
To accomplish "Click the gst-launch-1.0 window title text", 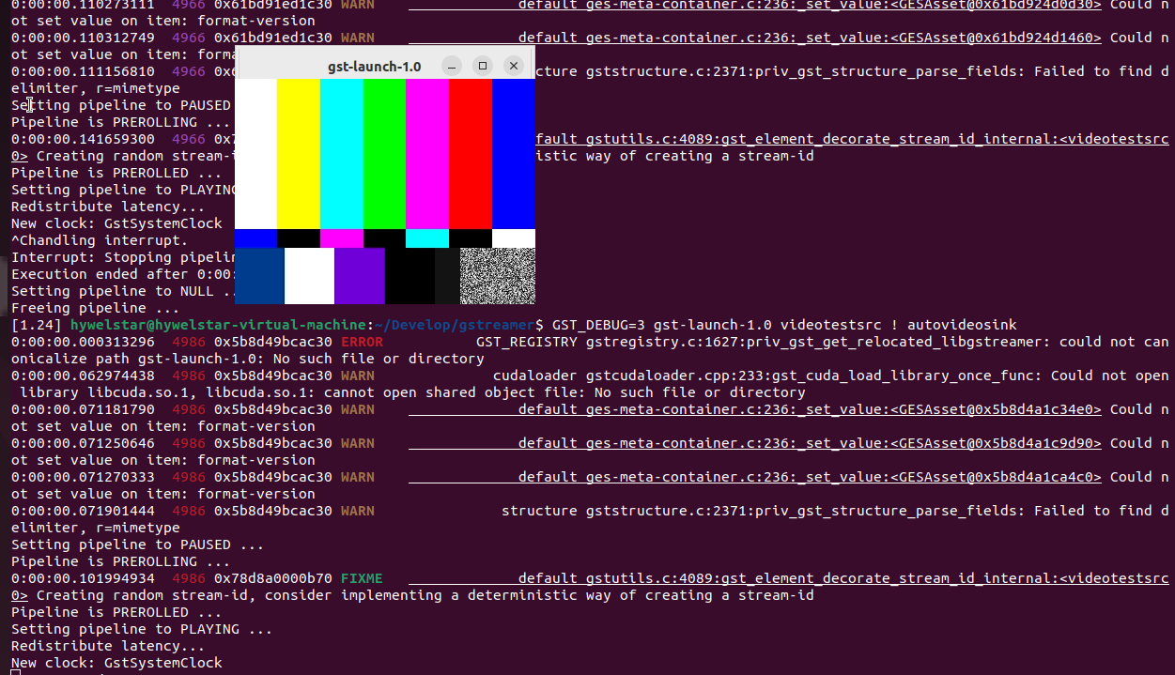I will pyautogui.click(x=374, y=67).
